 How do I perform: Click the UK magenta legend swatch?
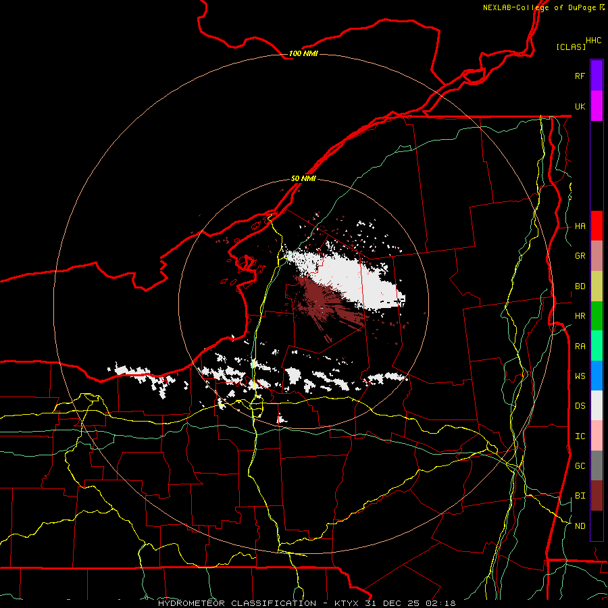tap(597, 106)
